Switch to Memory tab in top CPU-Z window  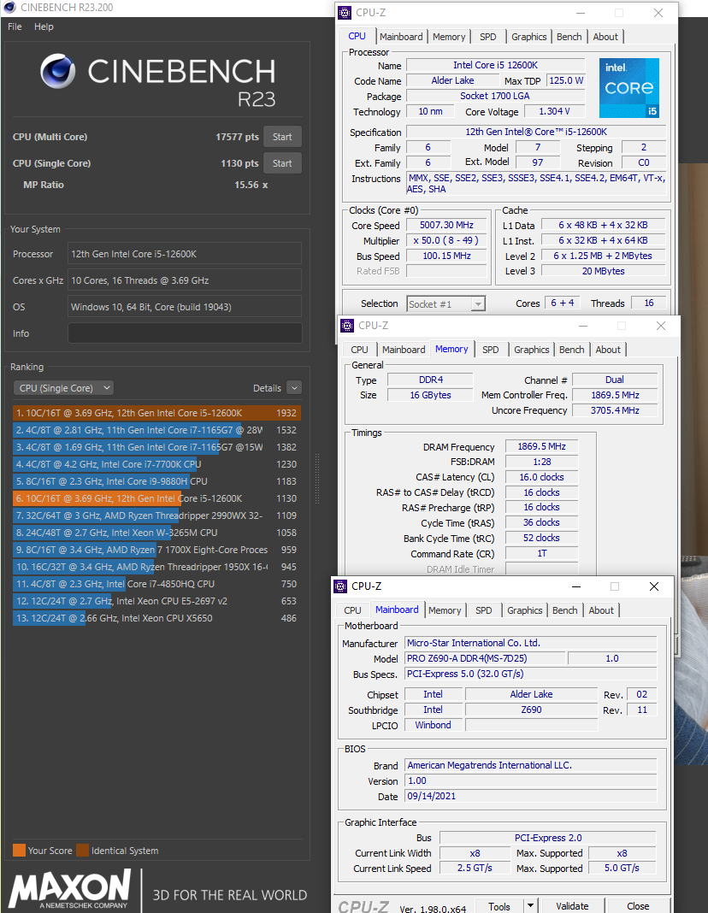click(449, 37)
